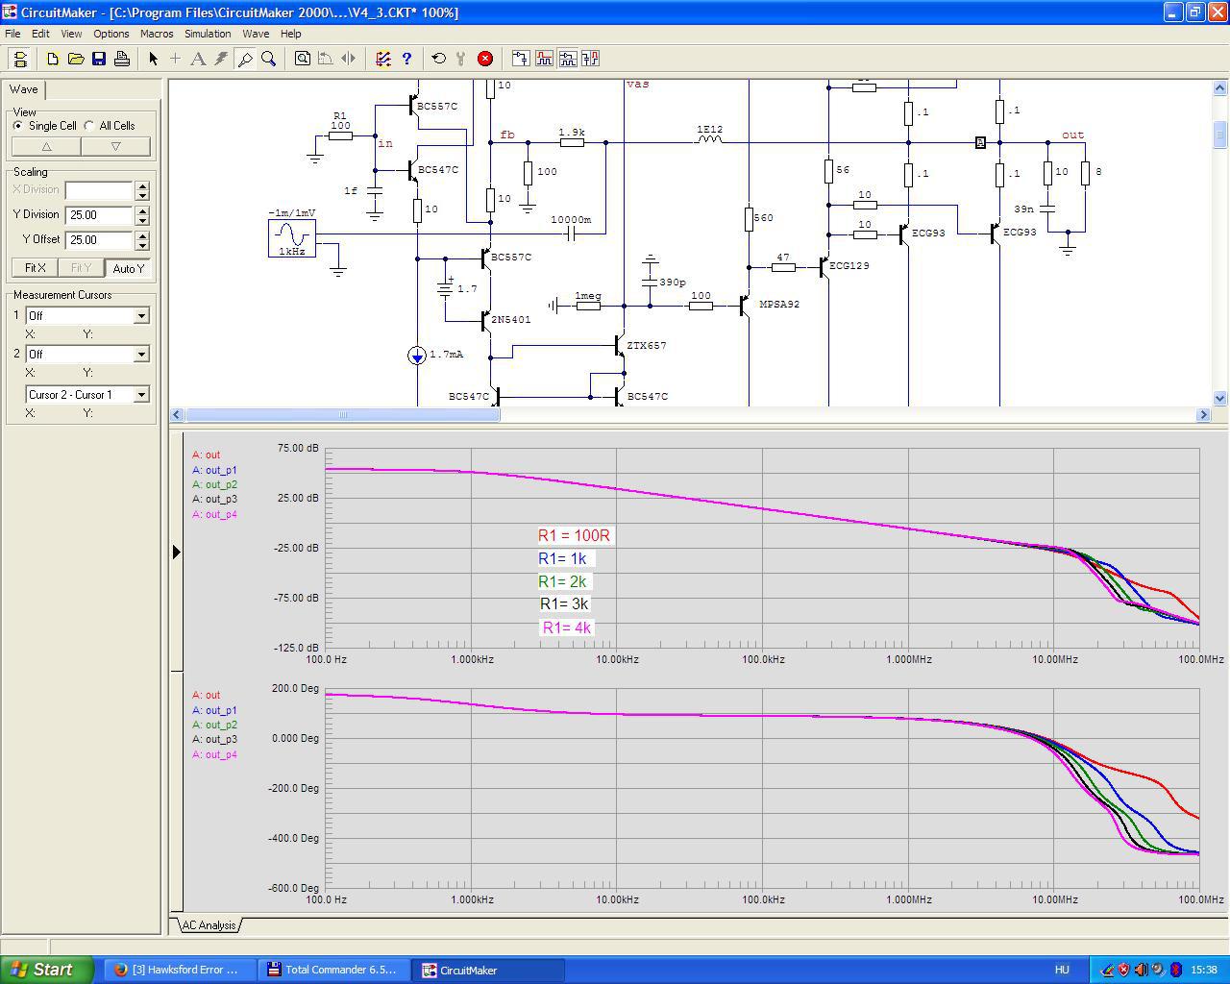This screenshot has width=1230, height=984.
Task: Open existing file with folder icon
Action: [76, 59]
